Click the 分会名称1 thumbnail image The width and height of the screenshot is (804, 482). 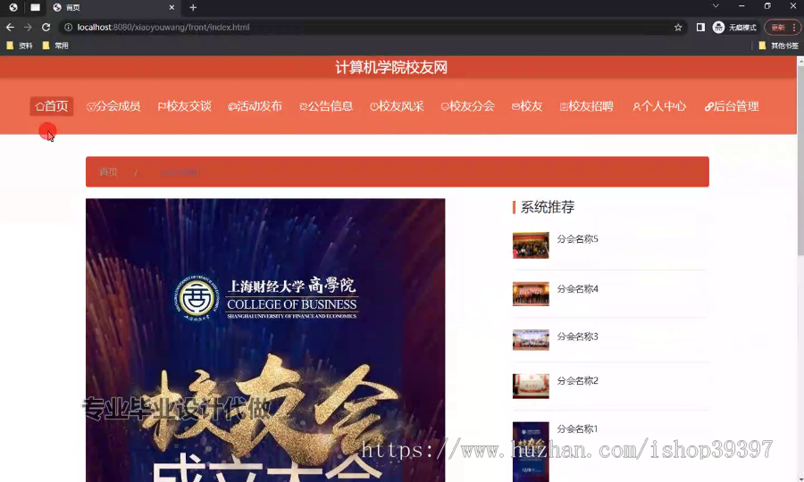coord(531,452)
